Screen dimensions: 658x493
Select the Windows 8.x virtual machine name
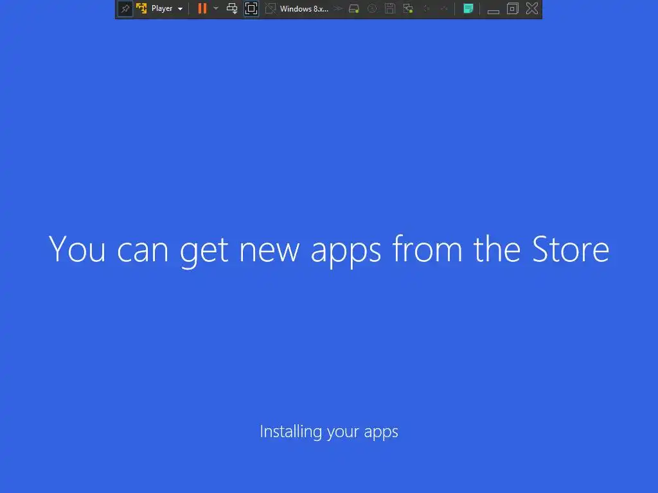tap(304, 9)
